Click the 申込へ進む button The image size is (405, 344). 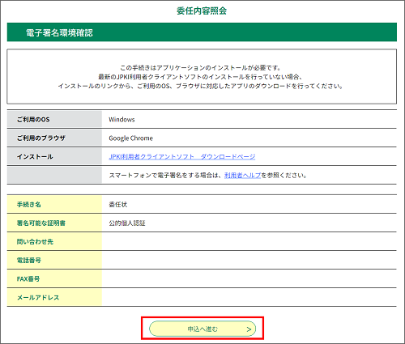click(x=202, y=329)
